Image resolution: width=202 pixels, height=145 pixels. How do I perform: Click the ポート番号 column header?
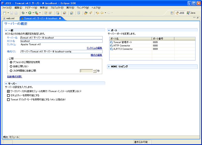[x=163, y=39]
